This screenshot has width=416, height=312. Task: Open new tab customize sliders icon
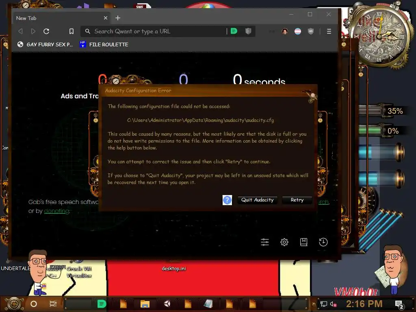click(x=265, y=242)
